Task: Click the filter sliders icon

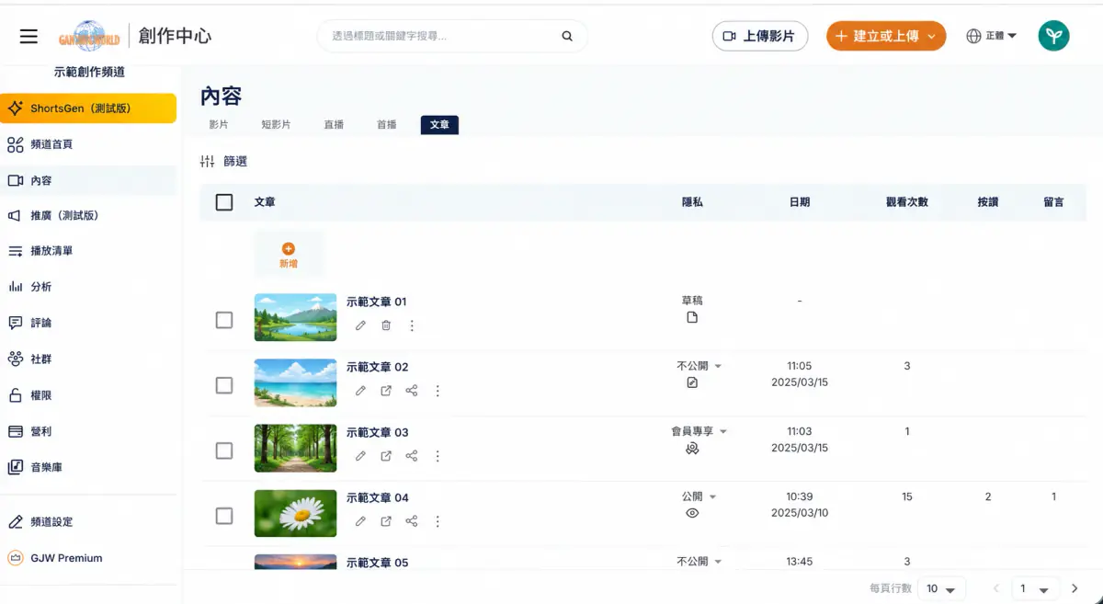Action: coord(207,161)
